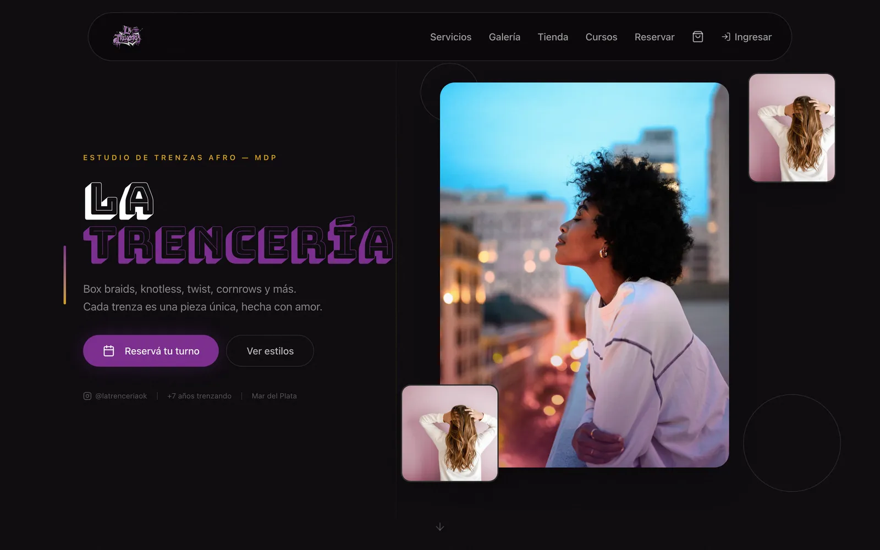This screenshot has height=550, width=880.
Task: Click the purple TRENCERÍA heading
Action: [x=238, y=241]
